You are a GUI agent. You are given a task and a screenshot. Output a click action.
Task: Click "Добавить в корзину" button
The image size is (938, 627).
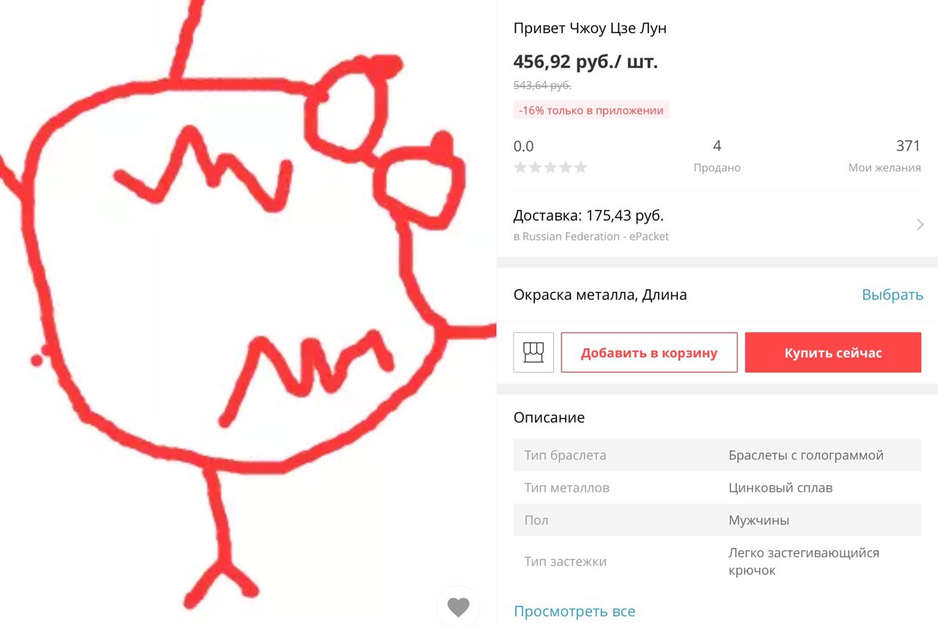[x=649, y=353]
